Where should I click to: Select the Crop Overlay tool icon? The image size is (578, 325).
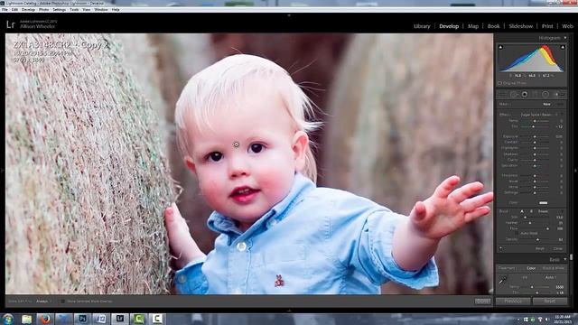[502, 95]
